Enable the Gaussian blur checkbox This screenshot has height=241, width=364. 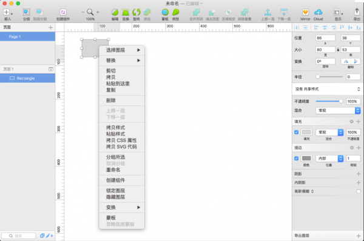[359, 191]
